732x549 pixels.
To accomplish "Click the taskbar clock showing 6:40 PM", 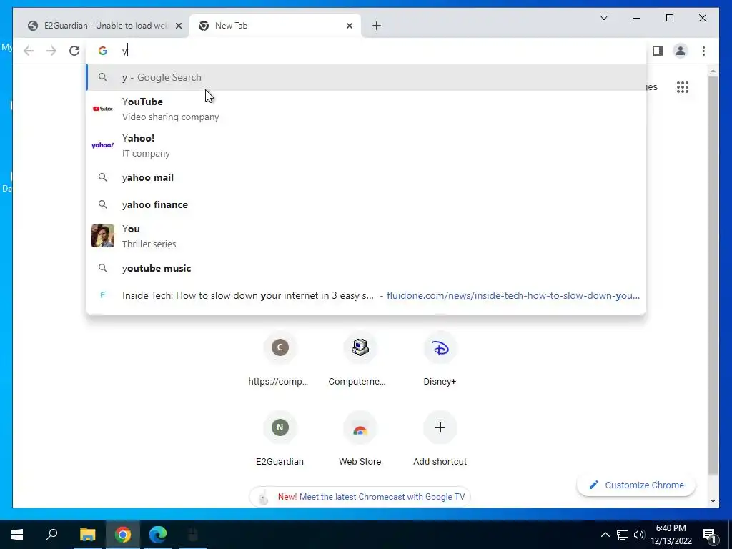I will (671, 535).
